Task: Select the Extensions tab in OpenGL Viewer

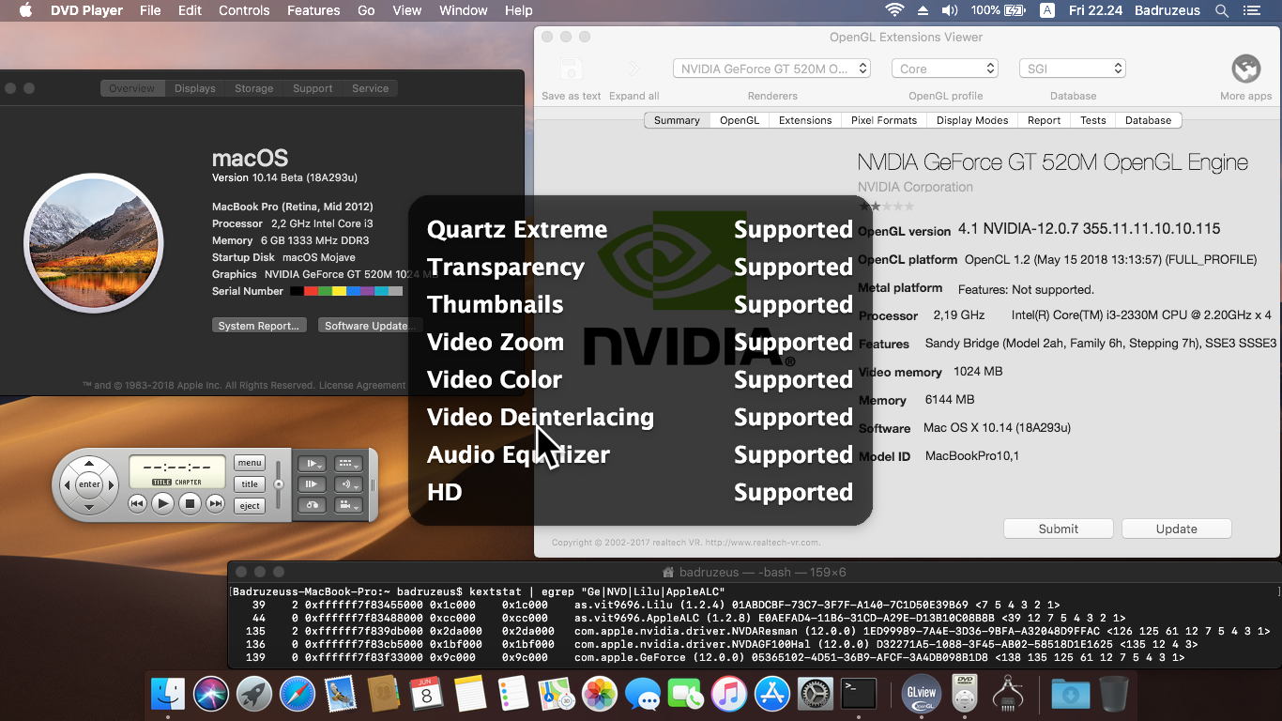Action: tap(805, 120)
